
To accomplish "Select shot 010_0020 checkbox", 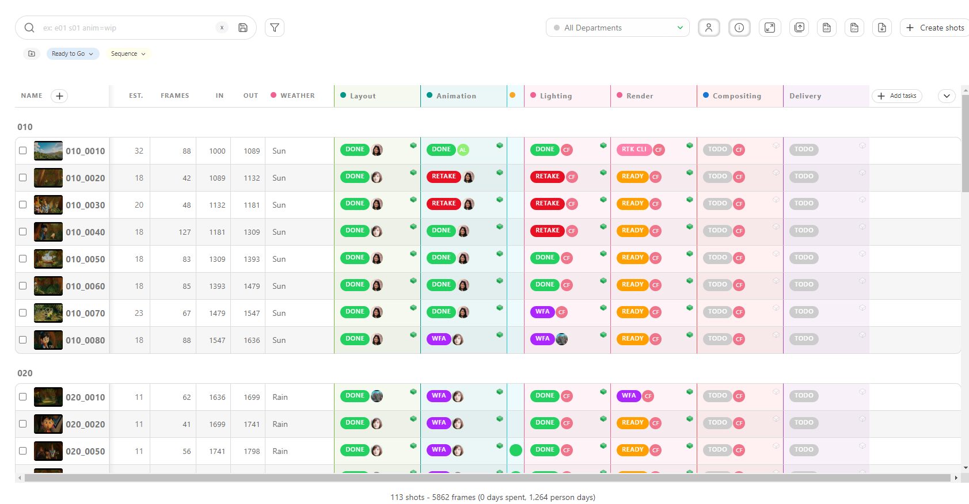I will click(22, 177).
